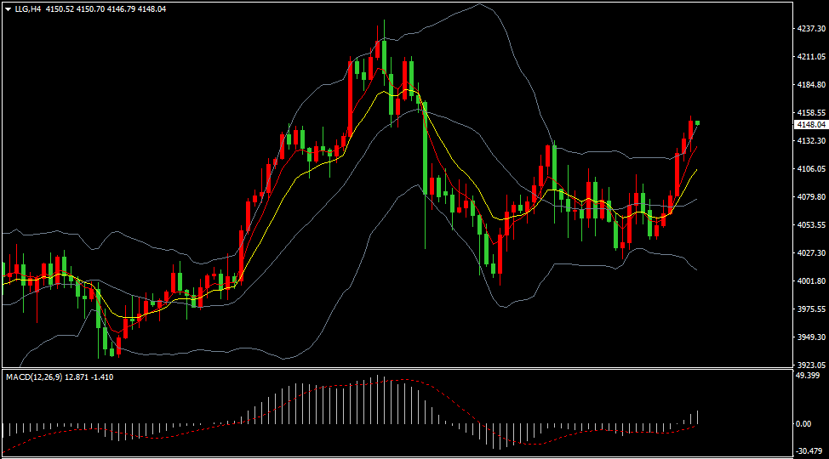Click the 0.00 level on MACD scale
829x459 pixels.
803,423
